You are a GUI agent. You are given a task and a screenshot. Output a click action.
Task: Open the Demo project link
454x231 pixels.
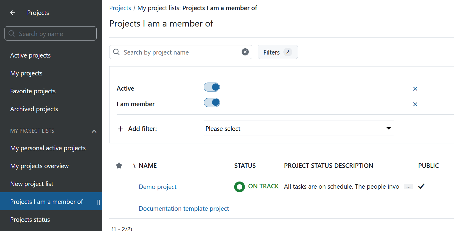tap(157, 187)
